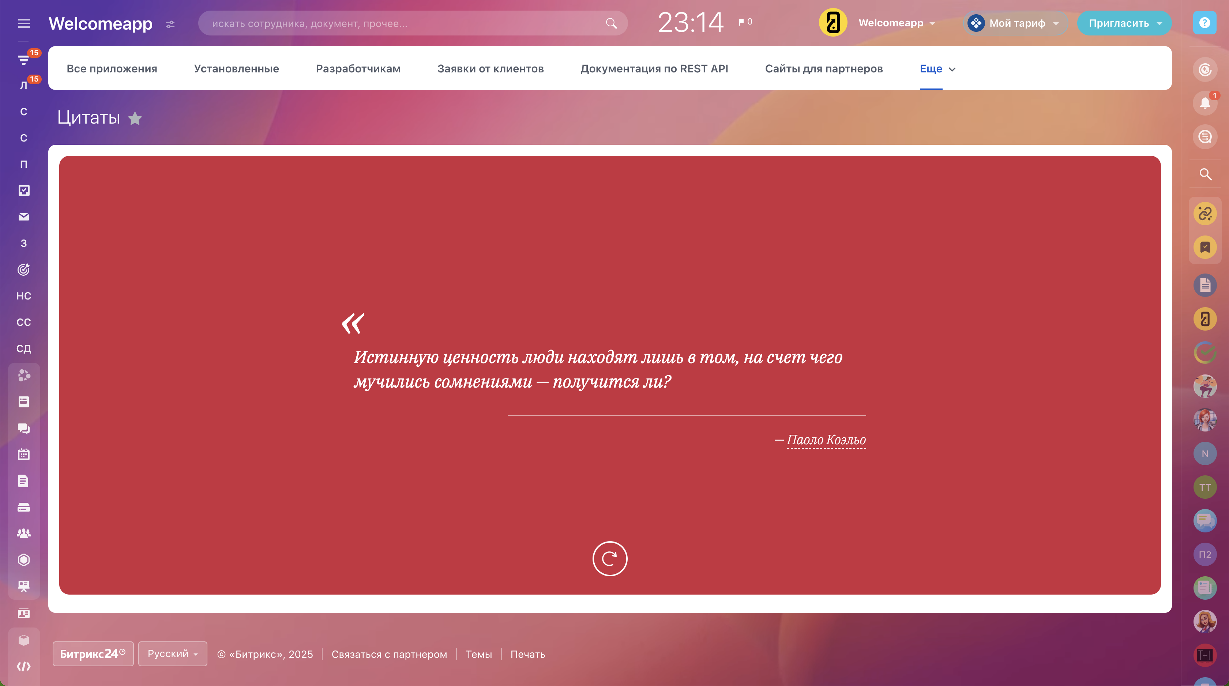The height and width of the screenshot is (686, 1229).
Task: Open the calendar icon in left sidebar
Action: point(23,454)
